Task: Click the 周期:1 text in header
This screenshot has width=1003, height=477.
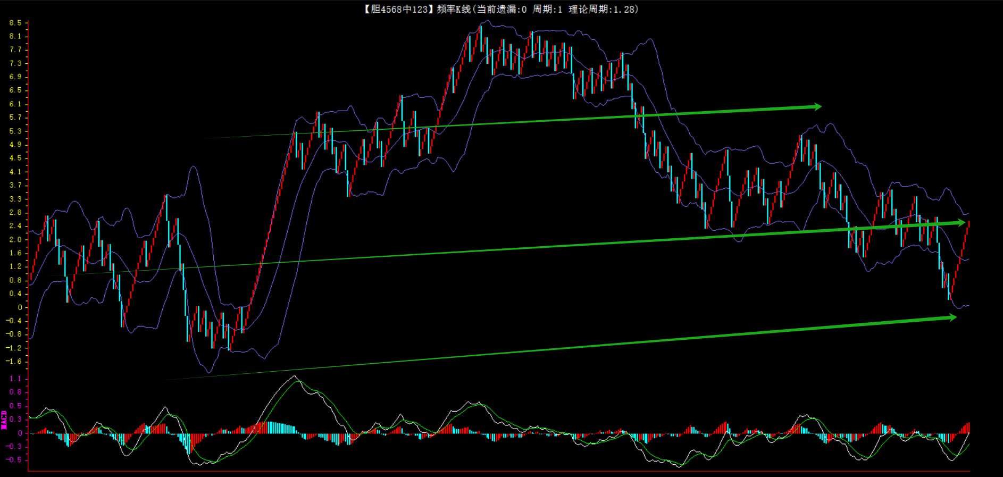Action: [547, 9]
